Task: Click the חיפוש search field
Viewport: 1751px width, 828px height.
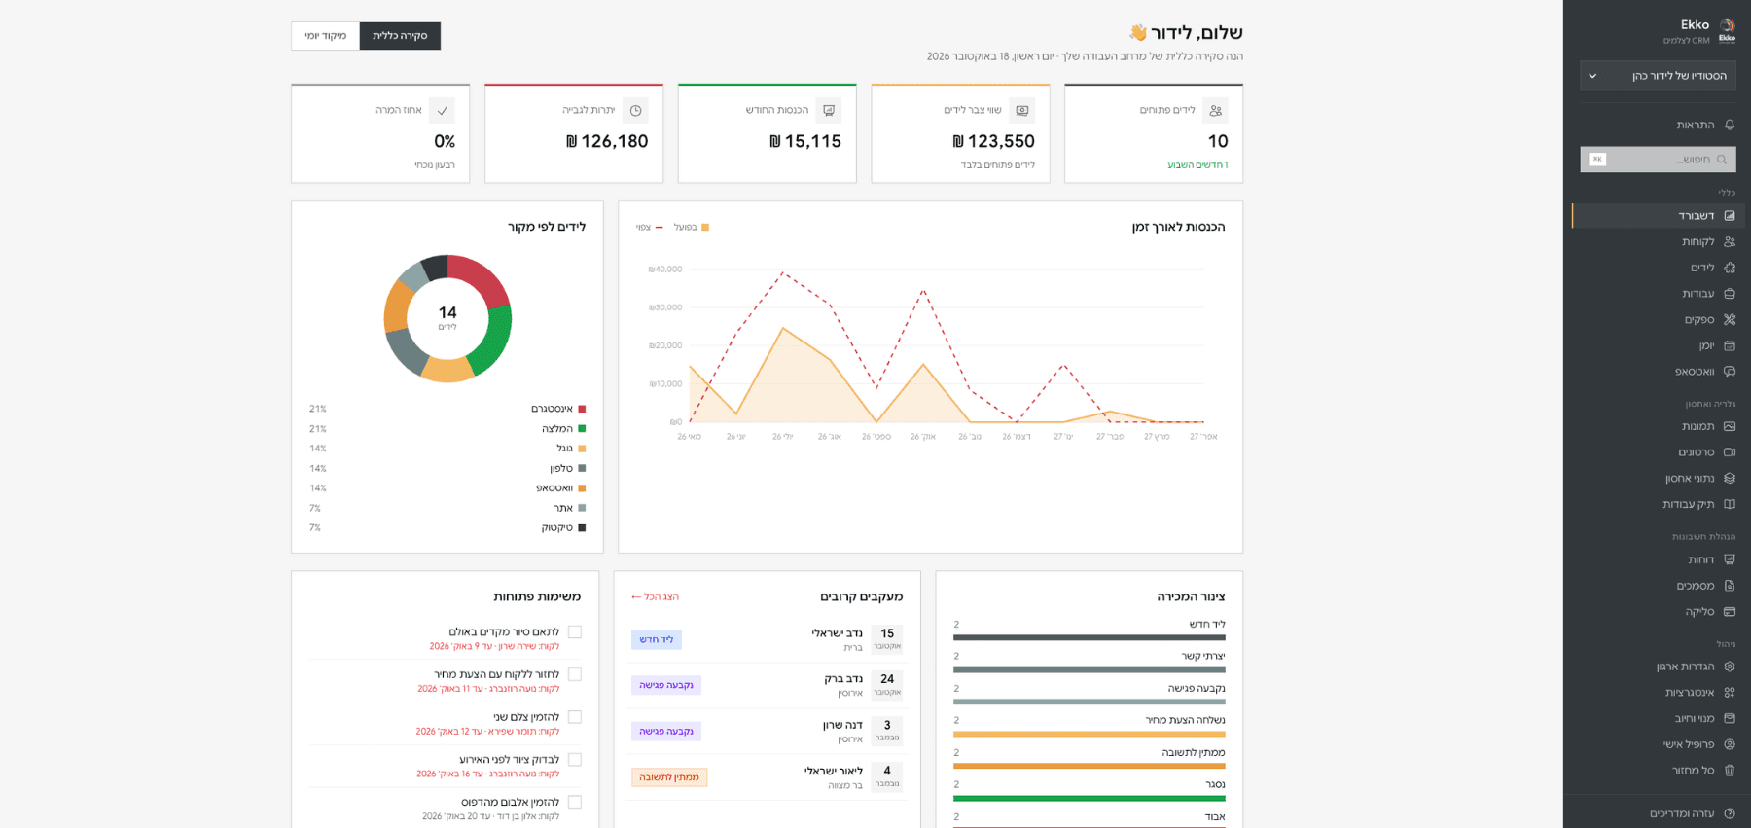Action: click(1658, 160)
